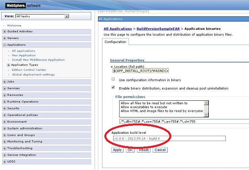Expand the Guided Activities section
This screenshot has width=249, height=170.
coord(5,31)
